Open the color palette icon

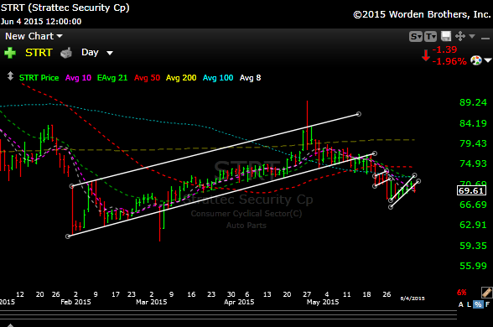pyautogui.click(x=476, y=60)
